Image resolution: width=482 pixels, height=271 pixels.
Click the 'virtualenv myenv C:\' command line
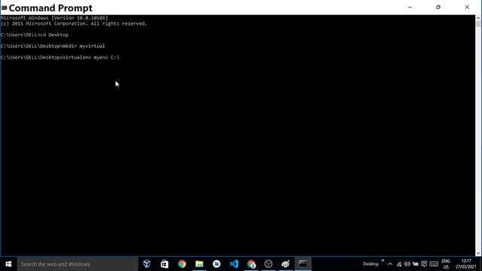tap(59, 57)
